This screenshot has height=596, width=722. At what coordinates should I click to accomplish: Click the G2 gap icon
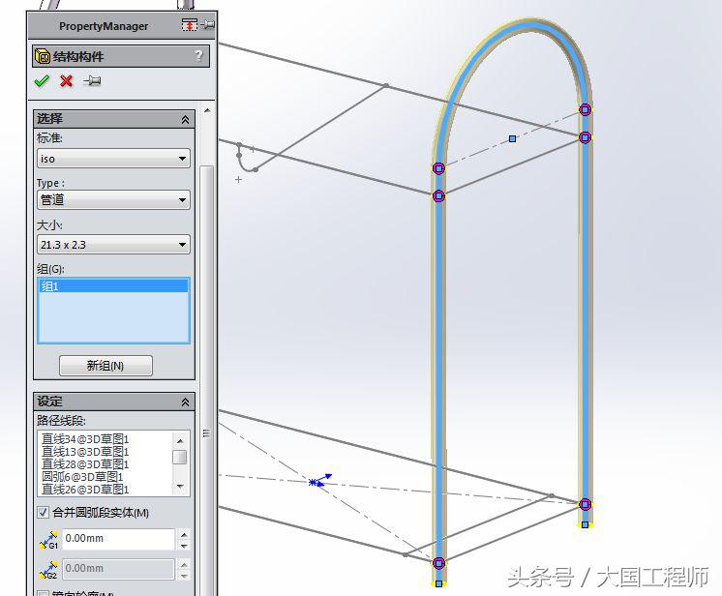tap(48, 569)
